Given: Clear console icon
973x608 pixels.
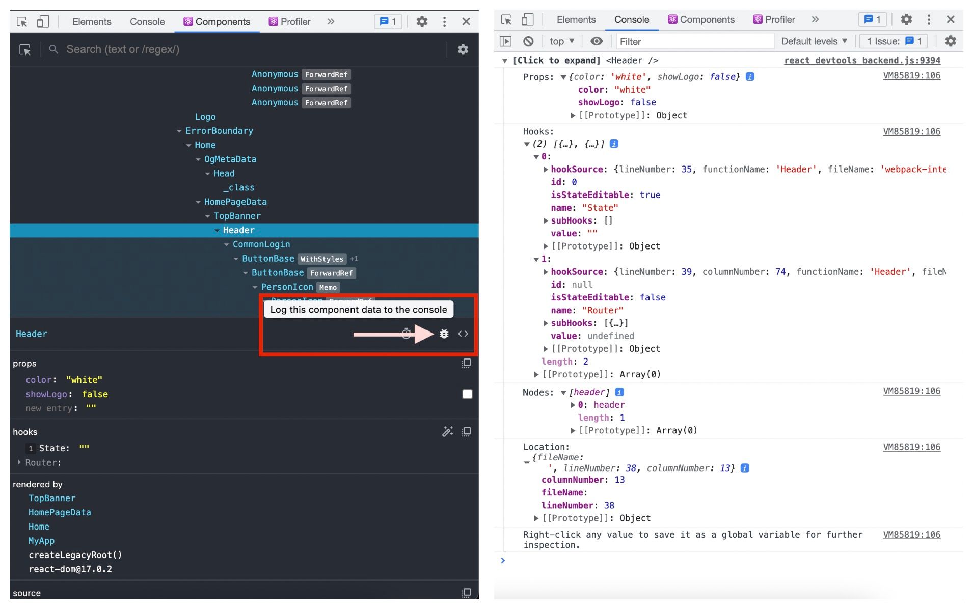Looking at the screenshot, I should click(x=528, y=41).
